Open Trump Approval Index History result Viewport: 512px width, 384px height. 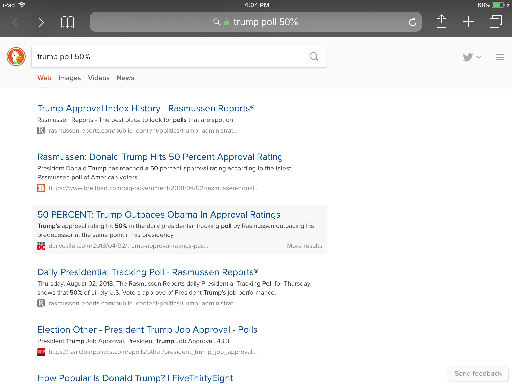point(146,108)
